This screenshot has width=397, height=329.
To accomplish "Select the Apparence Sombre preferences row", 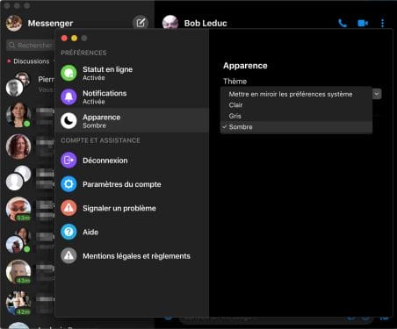I will point(132,121).
